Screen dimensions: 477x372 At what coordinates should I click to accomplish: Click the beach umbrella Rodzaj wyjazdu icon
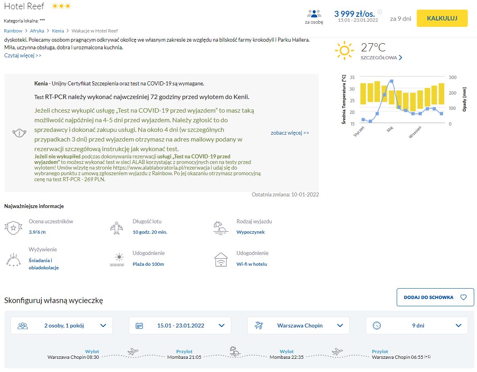point(221,227)
